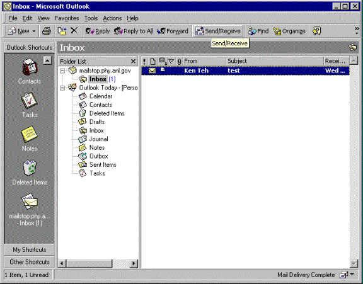363x284 pixels.
Task: Open the Help menu
Action: (x=132, y=18)
